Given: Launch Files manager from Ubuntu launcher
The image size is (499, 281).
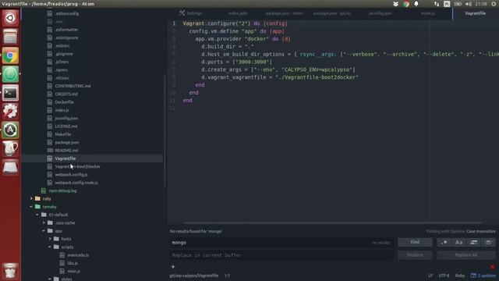Looking at the screenshot, I should coord(10,37).
